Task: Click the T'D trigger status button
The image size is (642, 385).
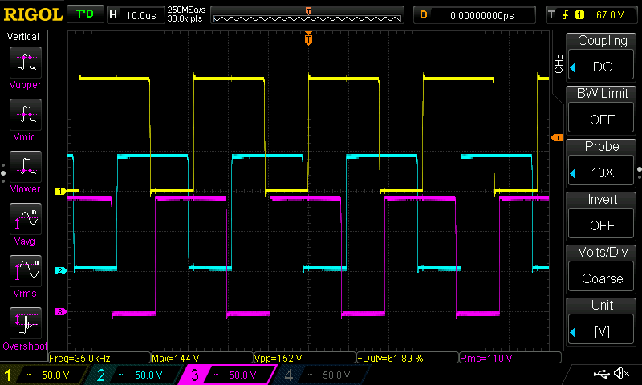Action: 84,14
